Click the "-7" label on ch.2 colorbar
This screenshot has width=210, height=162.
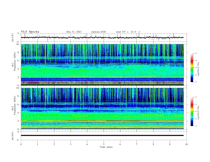tap(195, 126)
